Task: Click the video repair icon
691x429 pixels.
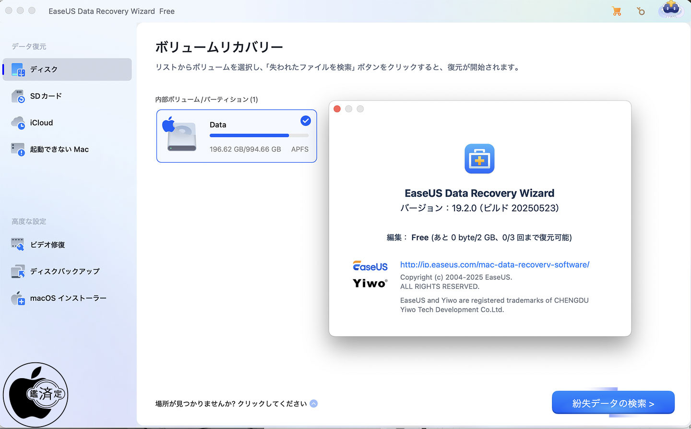Action: pyautogui.click(x=18, y=245)
